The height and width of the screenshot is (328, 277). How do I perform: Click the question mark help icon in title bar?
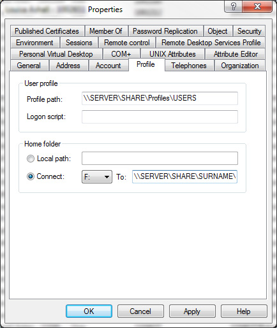(x=234, y=6)
